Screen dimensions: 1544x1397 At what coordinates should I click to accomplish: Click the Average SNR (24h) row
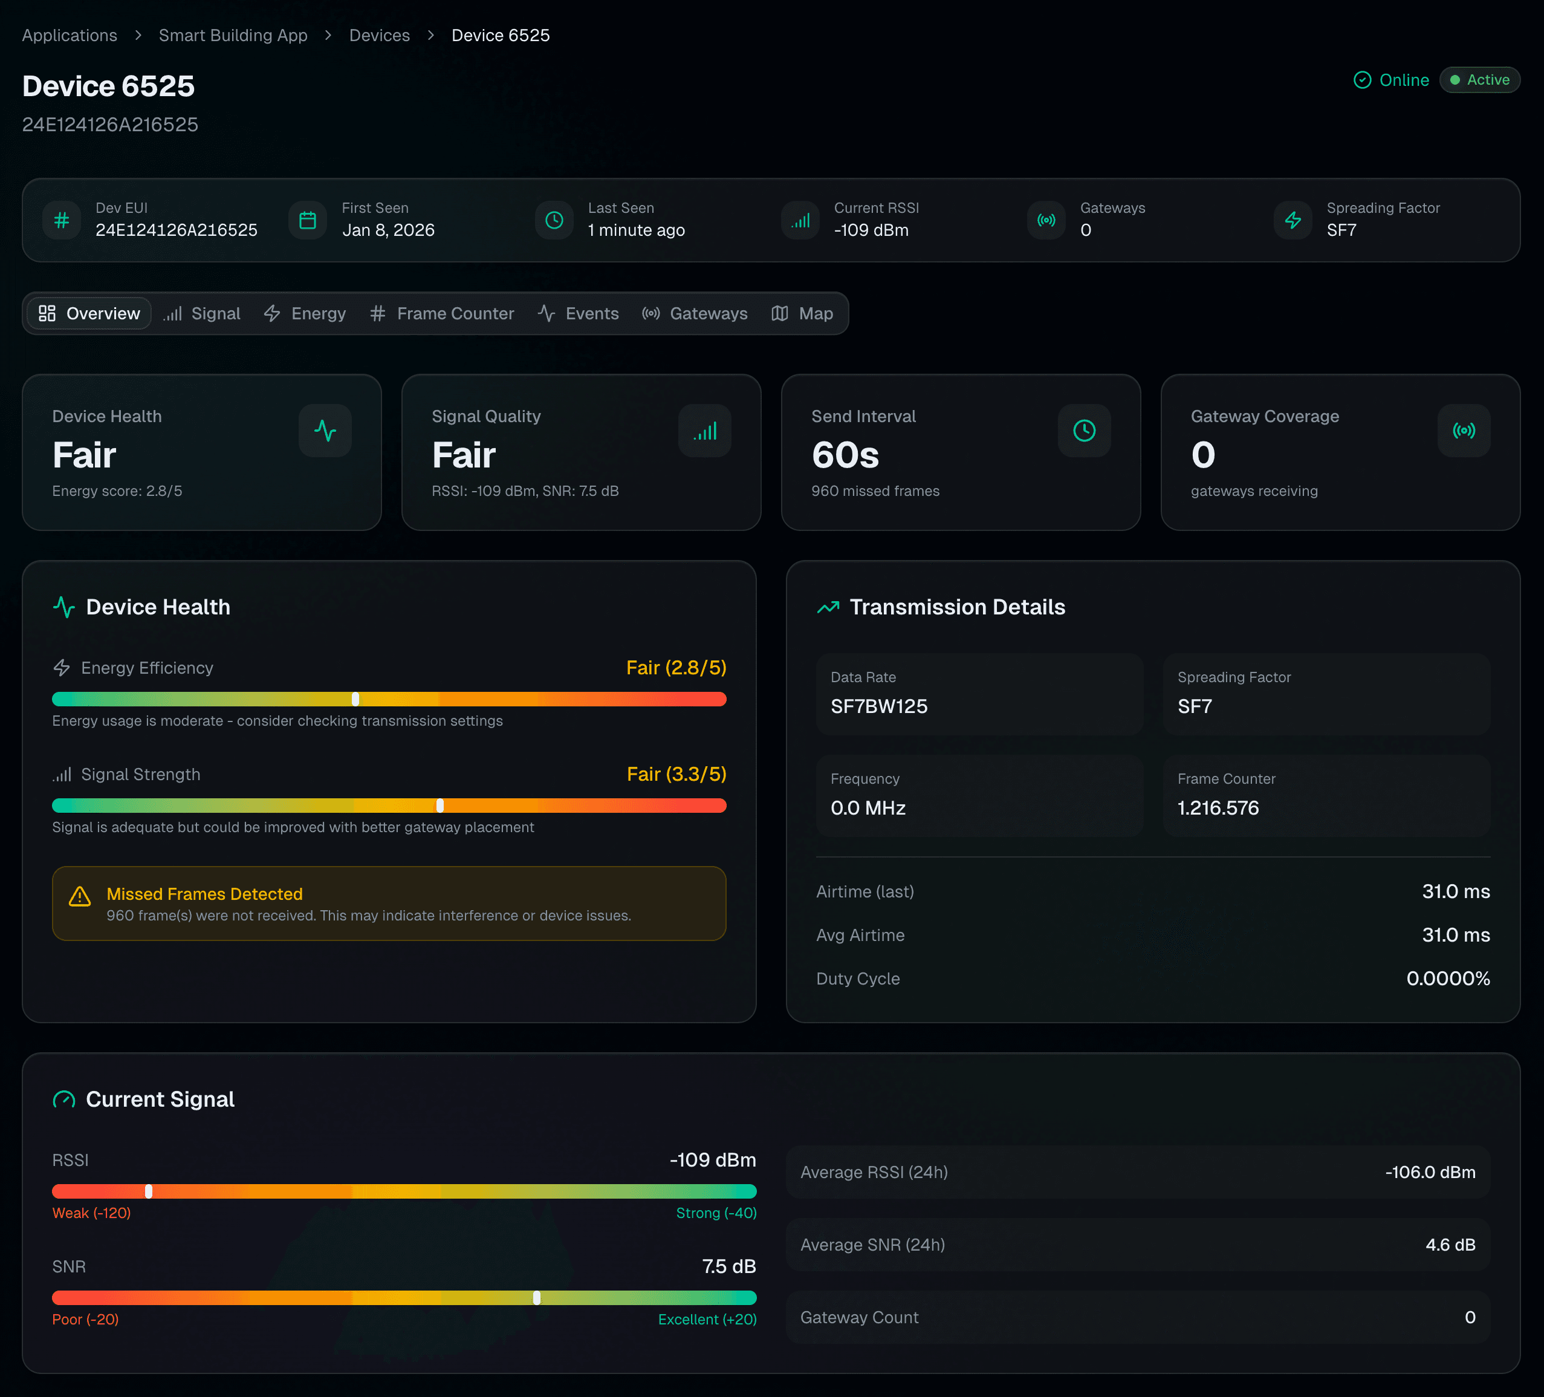click(1137, 1245)
